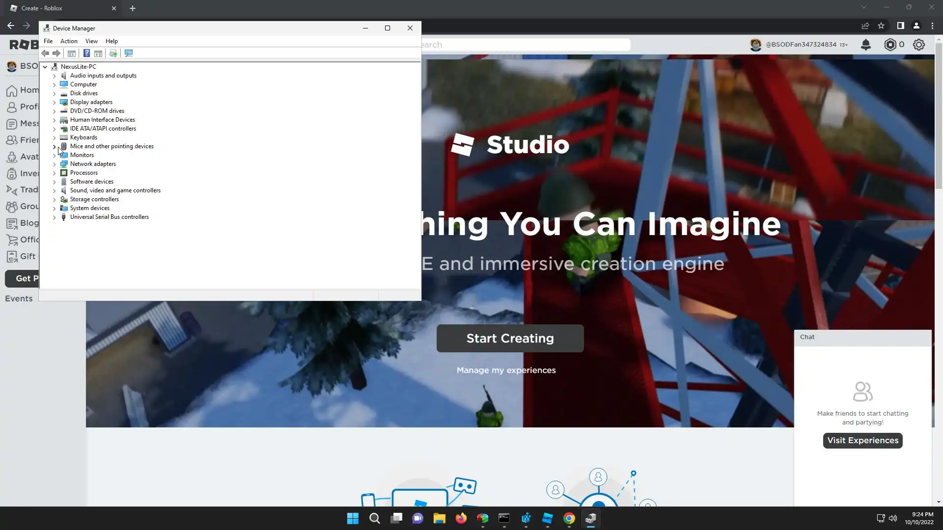Screen dimensions: 943x530
Task: Open Firefox from the taskbar
Action: [461, 518]
